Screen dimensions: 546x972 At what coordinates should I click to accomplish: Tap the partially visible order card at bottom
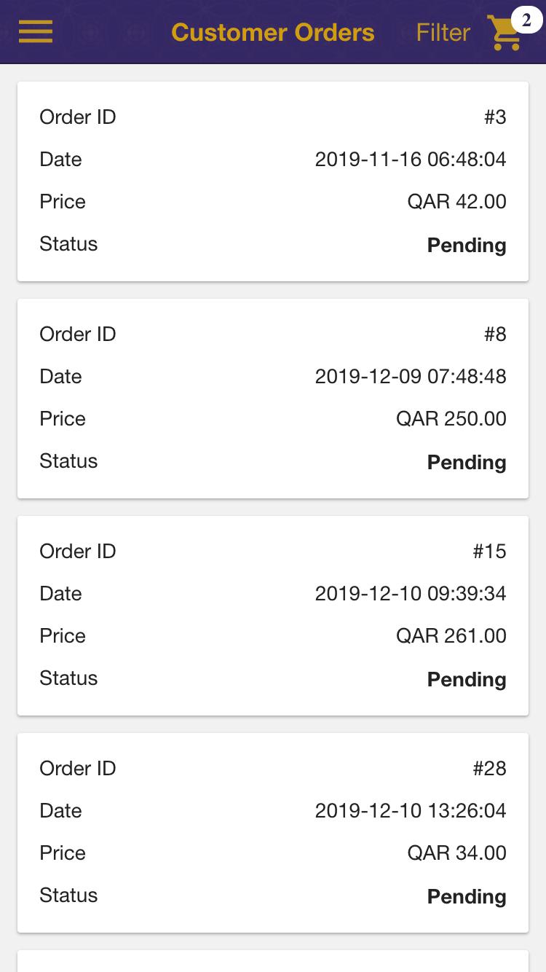click(x=273, y=961)
